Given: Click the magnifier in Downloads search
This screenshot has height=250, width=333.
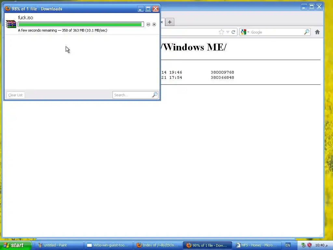Looking at the screenshot, I should click(x=155, y=95).
